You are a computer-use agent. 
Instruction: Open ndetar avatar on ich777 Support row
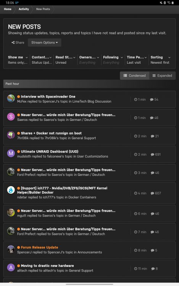point(11,190)
